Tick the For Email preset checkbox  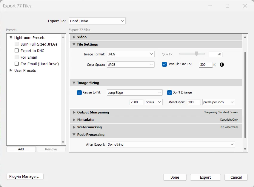pos(16,57)
